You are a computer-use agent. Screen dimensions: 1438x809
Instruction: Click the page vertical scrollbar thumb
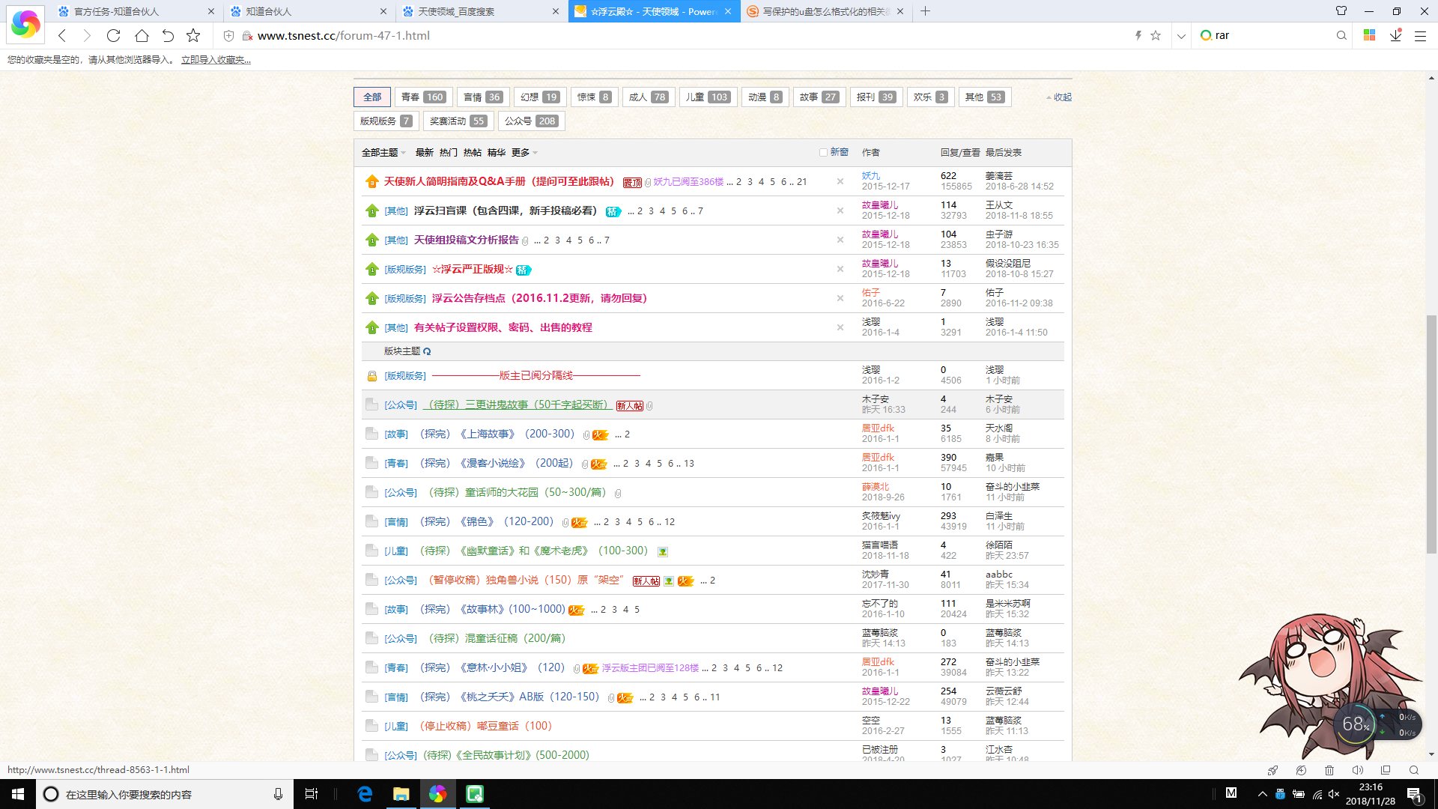(1431, 434)
